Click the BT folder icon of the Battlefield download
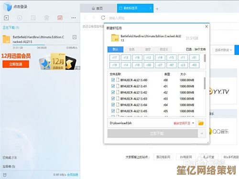 (6, 39)
